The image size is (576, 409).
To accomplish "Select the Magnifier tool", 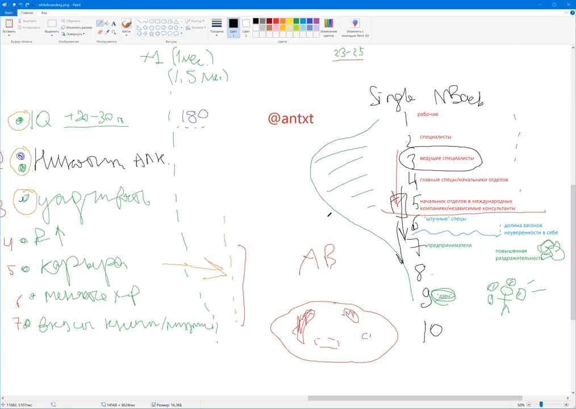I will click(114, 32).
